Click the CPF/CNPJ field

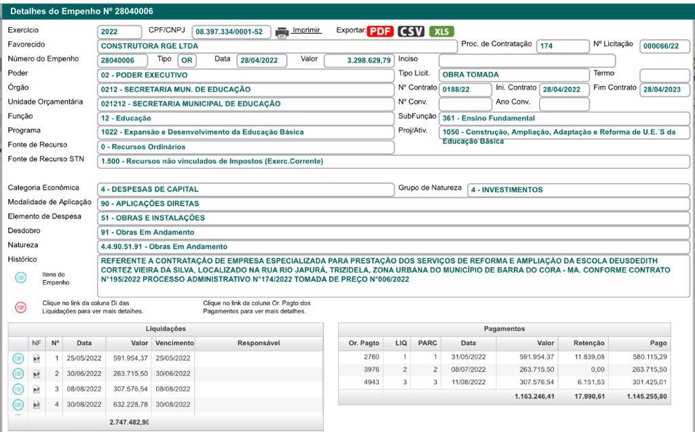[x=231, y=32]
